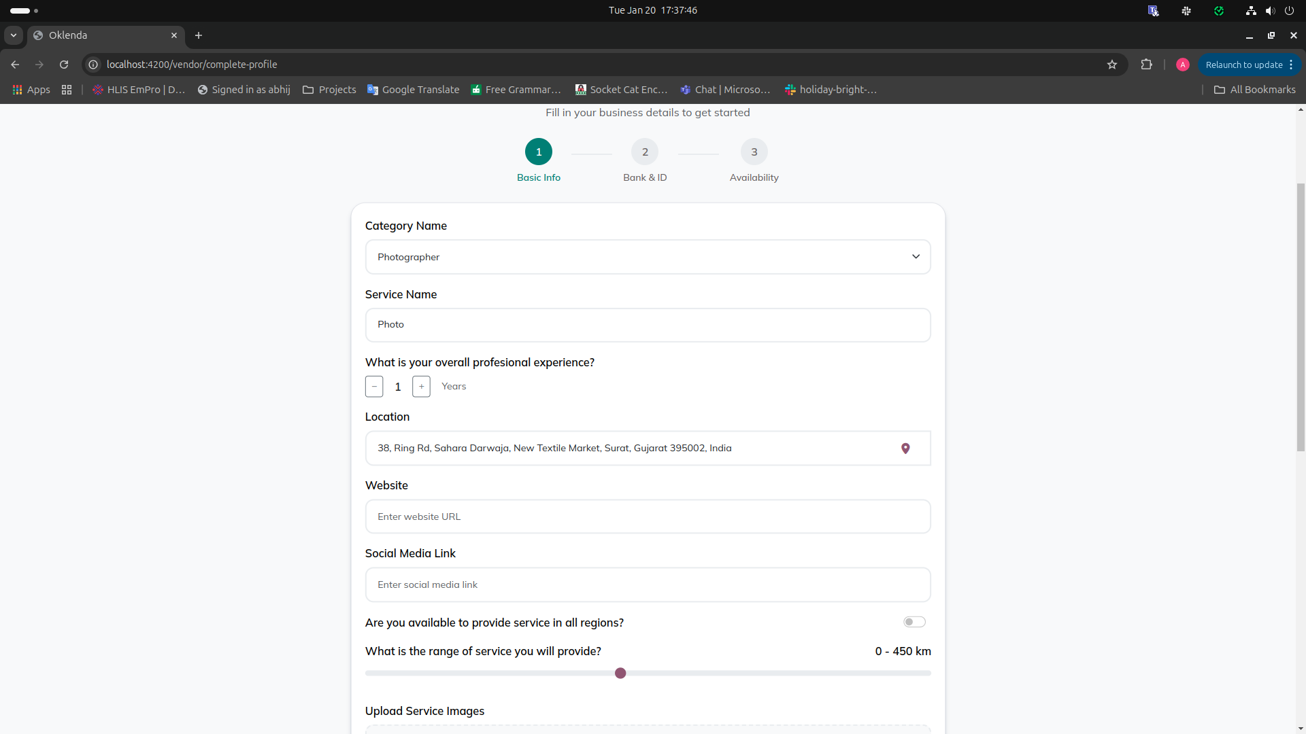
Task: Open the Category Name dropdown
Action: click(648, 257)
